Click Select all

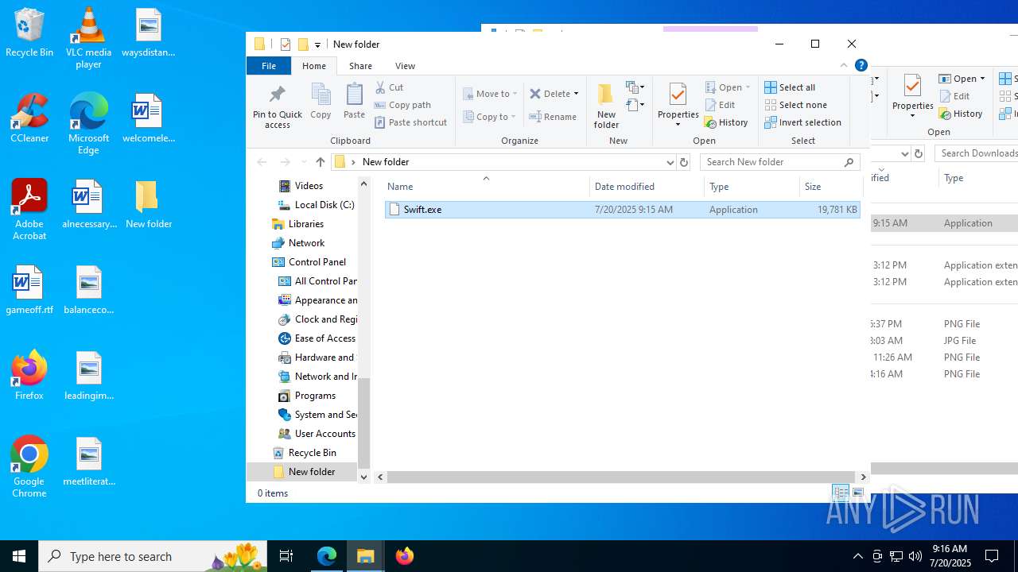pyautogui.click(x=791, y=87)
